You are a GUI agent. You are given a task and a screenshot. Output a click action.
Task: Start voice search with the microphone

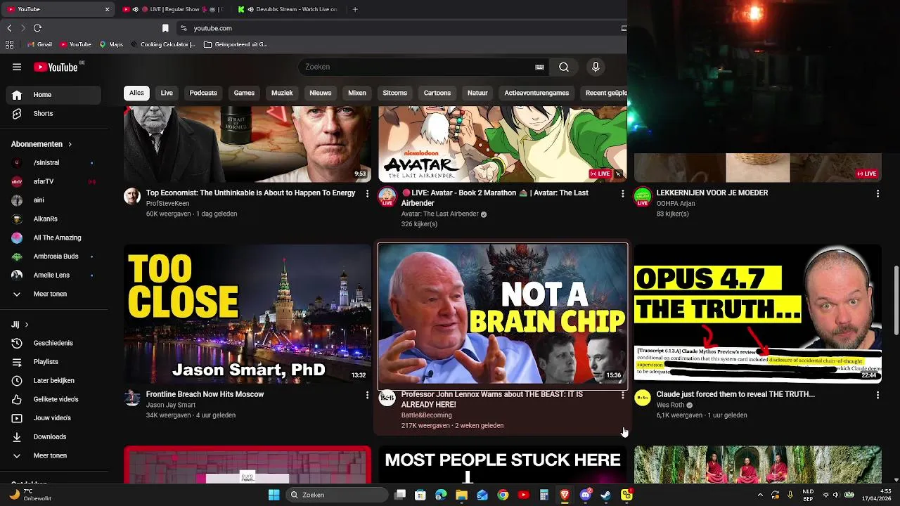coord(596,67)
